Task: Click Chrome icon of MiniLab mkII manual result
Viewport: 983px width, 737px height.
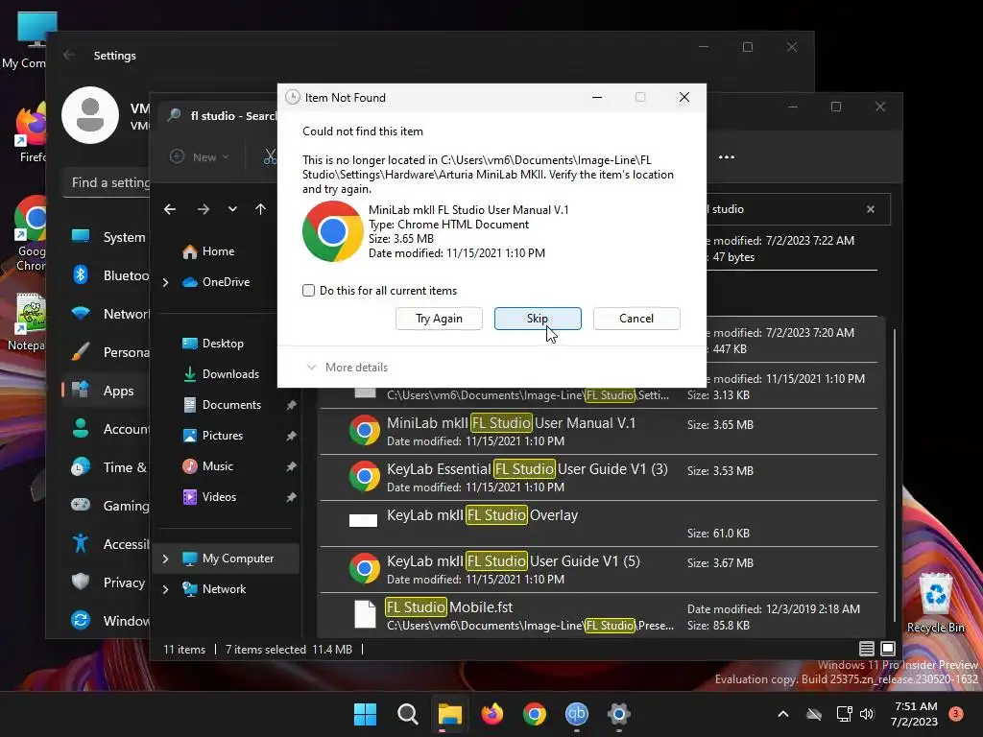Action: pyautogui.click(x=364, y=431)
